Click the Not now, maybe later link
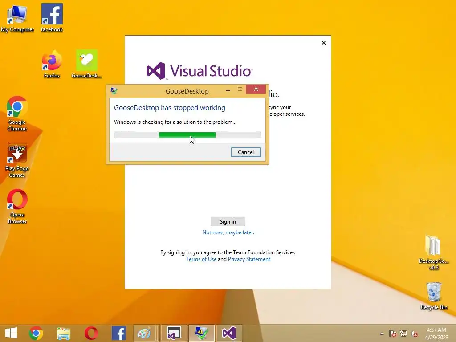The image size is (456, 342). 228,232
